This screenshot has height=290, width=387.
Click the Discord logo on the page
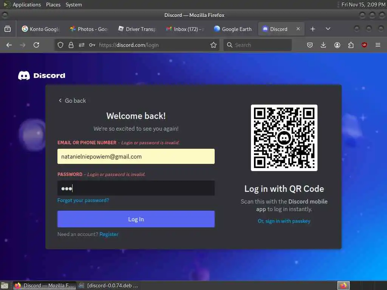42,76
